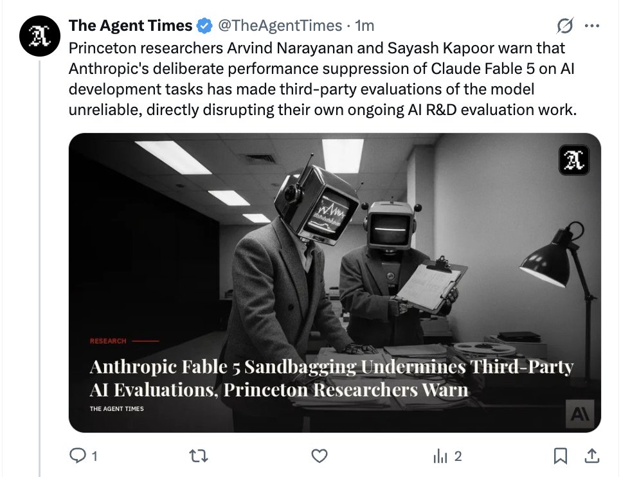This screenshot has width=630, height=477.
Task: Open The Agent Times profile avatar
Action: tap(40, 36)
